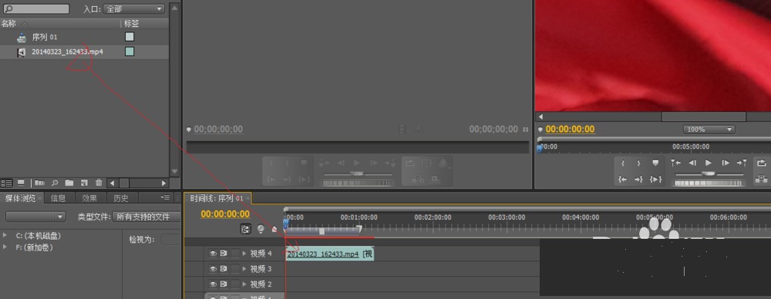Hide the 视频 4 track using eye icon
Viewport: 771px width, 299px height.
[x=213, y=254]
